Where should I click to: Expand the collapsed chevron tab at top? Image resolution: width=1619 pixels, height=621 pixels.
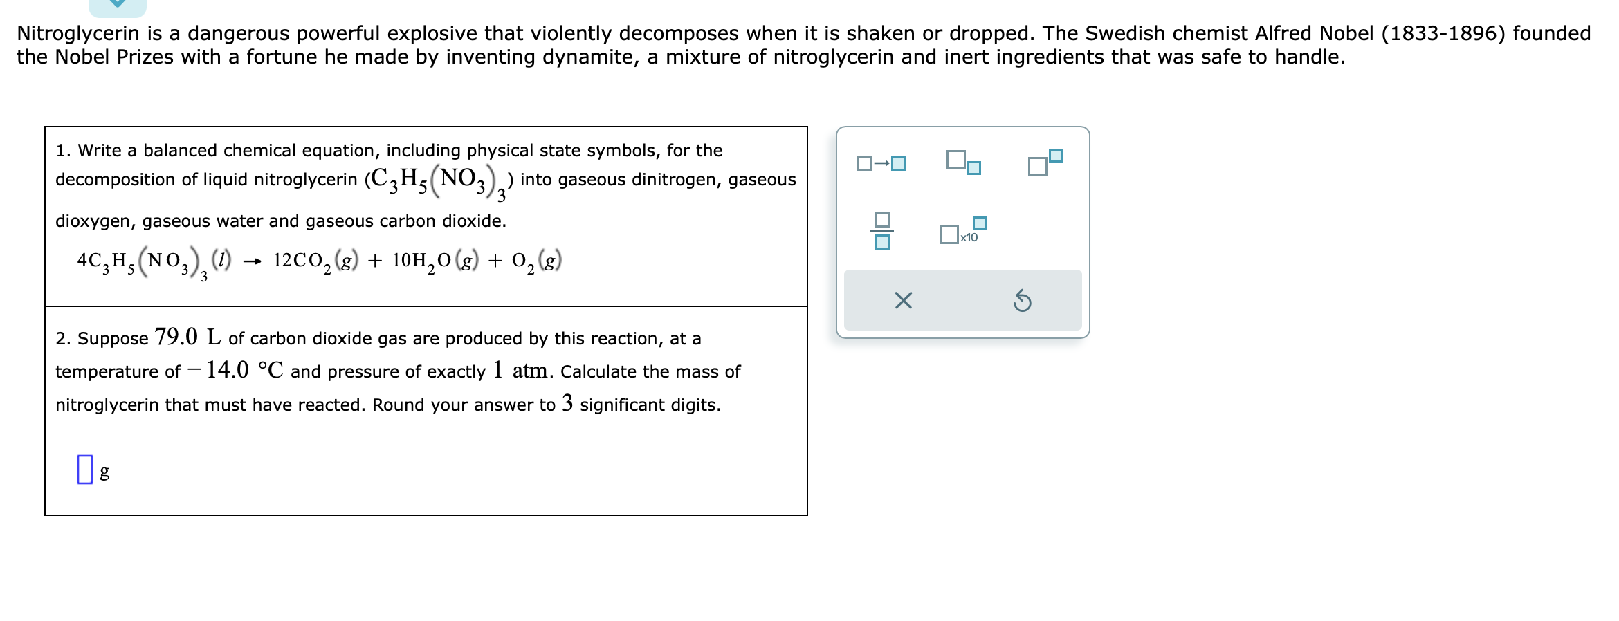118,6
